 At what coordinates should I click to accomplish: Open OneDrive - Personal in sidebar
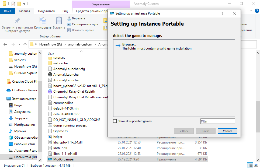click(x=22, y=90)
